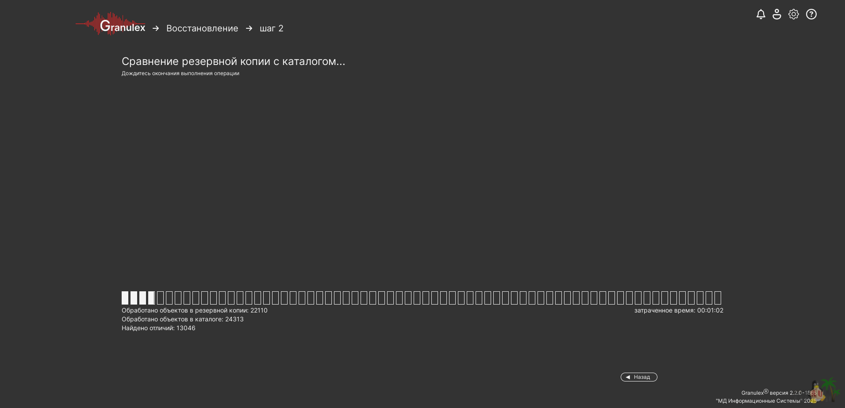Screen dimensions: 845x408
Task: Click the breadcrumb arrow before "шаг 2"
Action: click(x=249, y=28)
